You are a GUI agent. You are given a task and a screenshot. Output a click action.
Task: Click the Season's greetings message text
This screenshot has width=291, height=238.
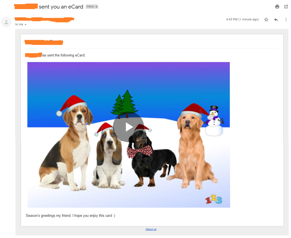70,216
